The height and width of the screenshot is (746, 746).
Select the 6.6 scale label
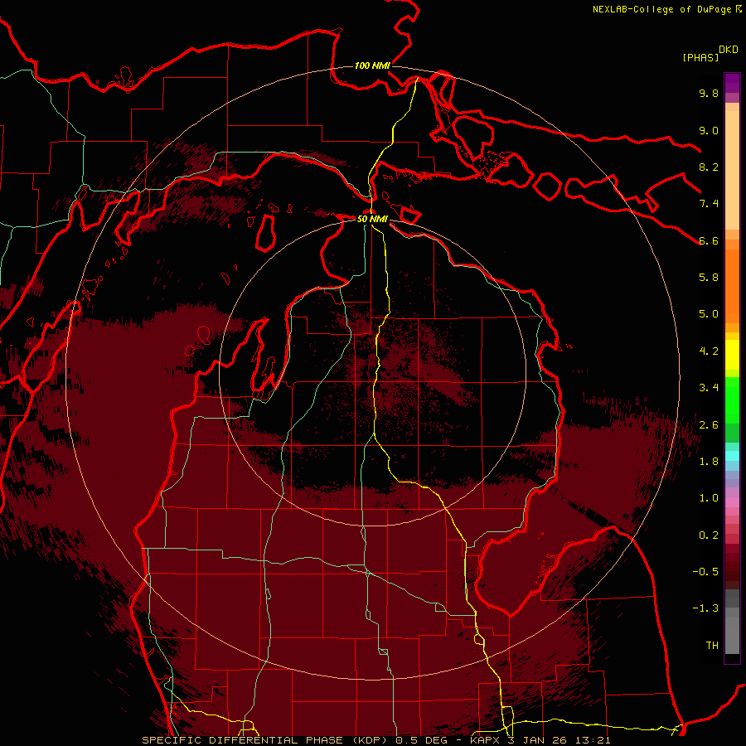[x=709, y=240]
